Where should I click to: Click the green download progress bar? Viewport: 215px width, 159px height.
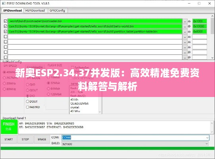tap(107, 148)
